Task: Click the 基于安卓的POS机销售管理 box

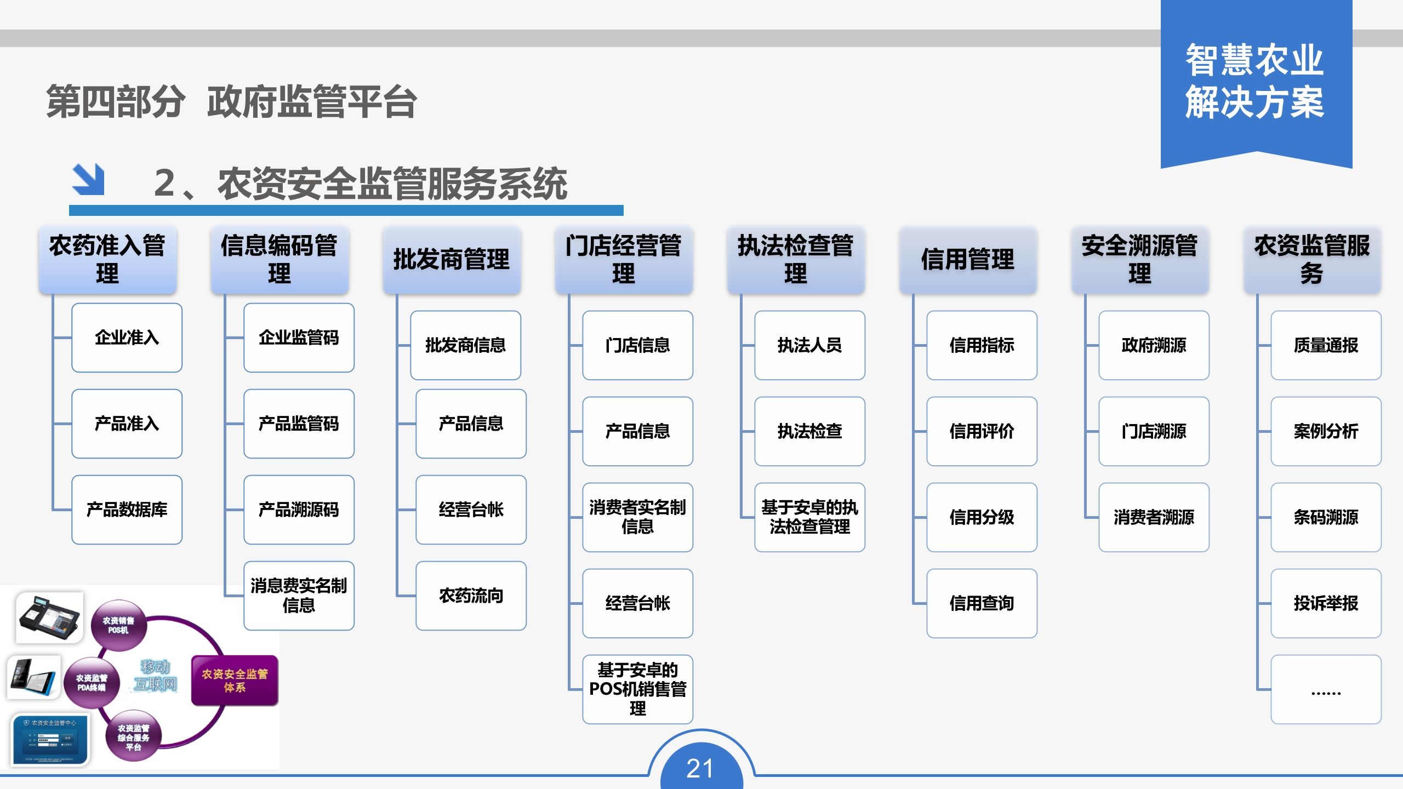Action: point(637,689)
